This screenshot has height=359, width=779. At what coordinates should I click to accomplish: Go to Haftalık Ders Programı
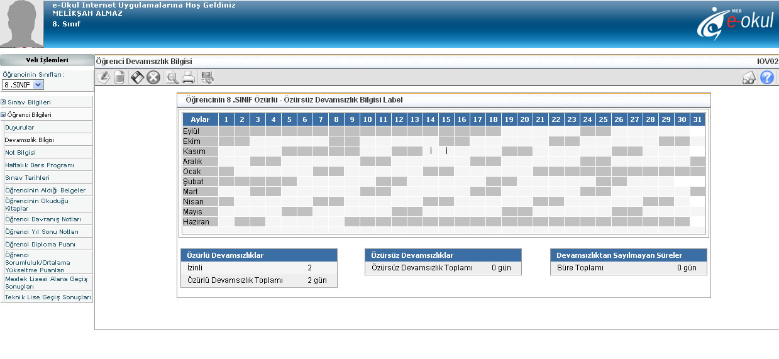39,165
